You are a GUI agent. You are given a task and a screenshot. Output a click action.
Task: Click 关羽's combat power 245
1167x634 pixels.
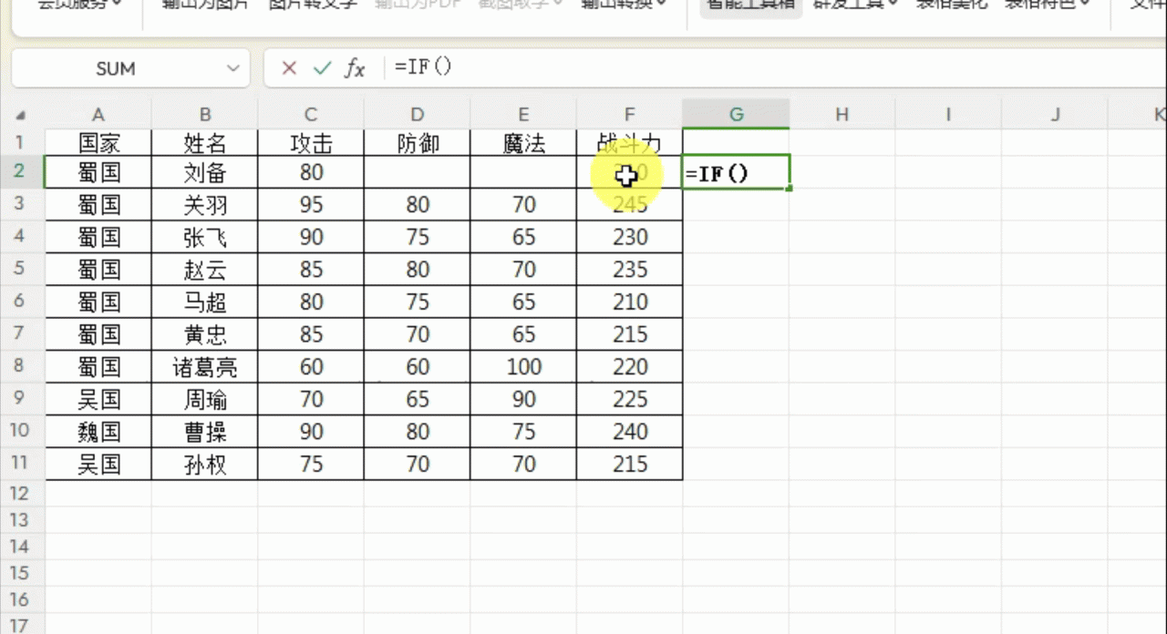click(x=630, y=205)
